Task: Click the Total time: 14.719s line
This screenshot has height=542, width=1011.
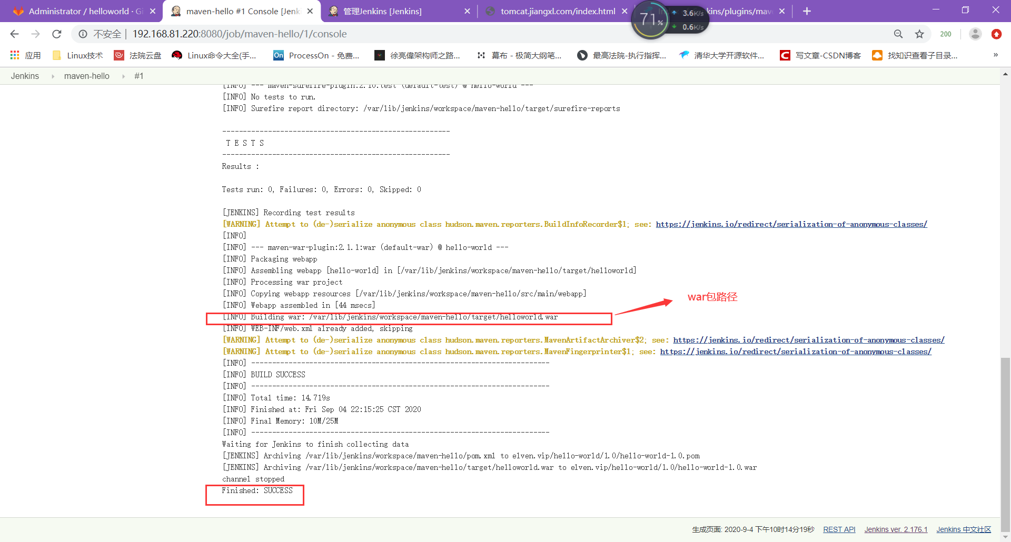Action: pyautogui.click(x=276, y=398)
